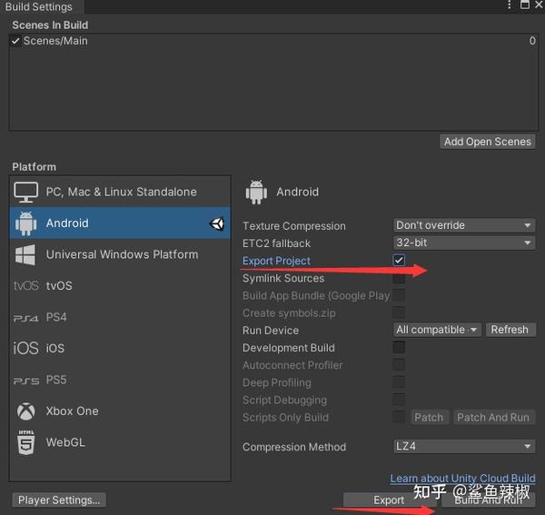Viewport: 545px width, 515px height.
Task: Select PC, Mac & Linux Standalone platform
Action: click(x=120, y=192)
